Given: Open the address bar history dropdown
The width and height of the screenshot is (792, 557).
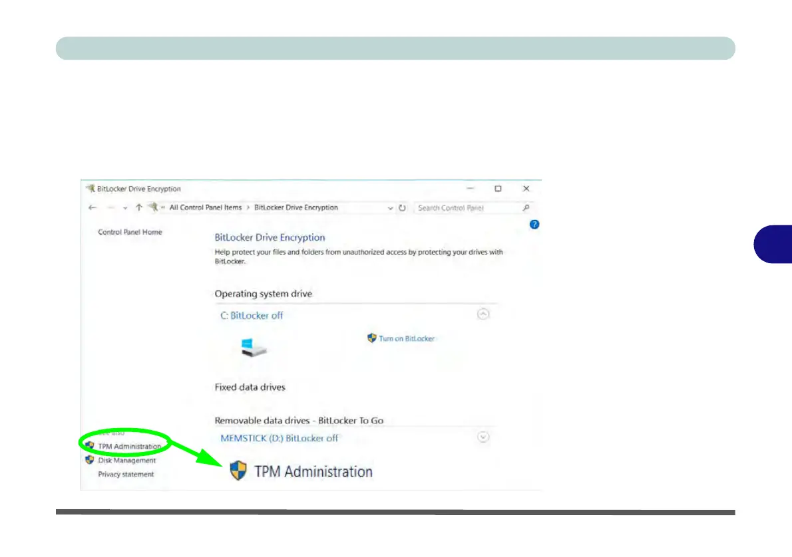Looking at the screenshot, I should (390, 208).
